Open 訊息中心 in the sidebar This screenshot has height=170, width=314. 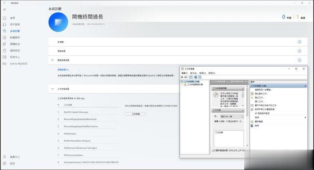[x=15, y=57]
